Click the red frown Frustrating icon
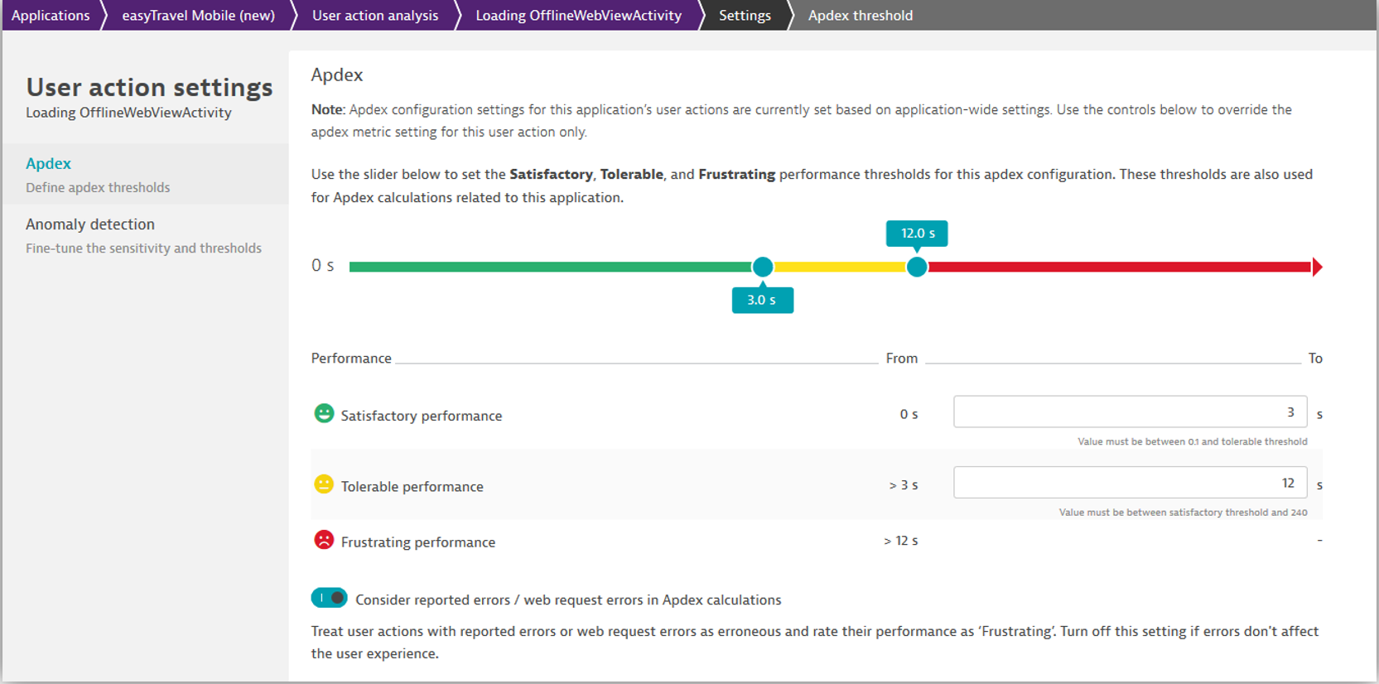This screenshot has width=1379, height=684. (x=324, y=540)
